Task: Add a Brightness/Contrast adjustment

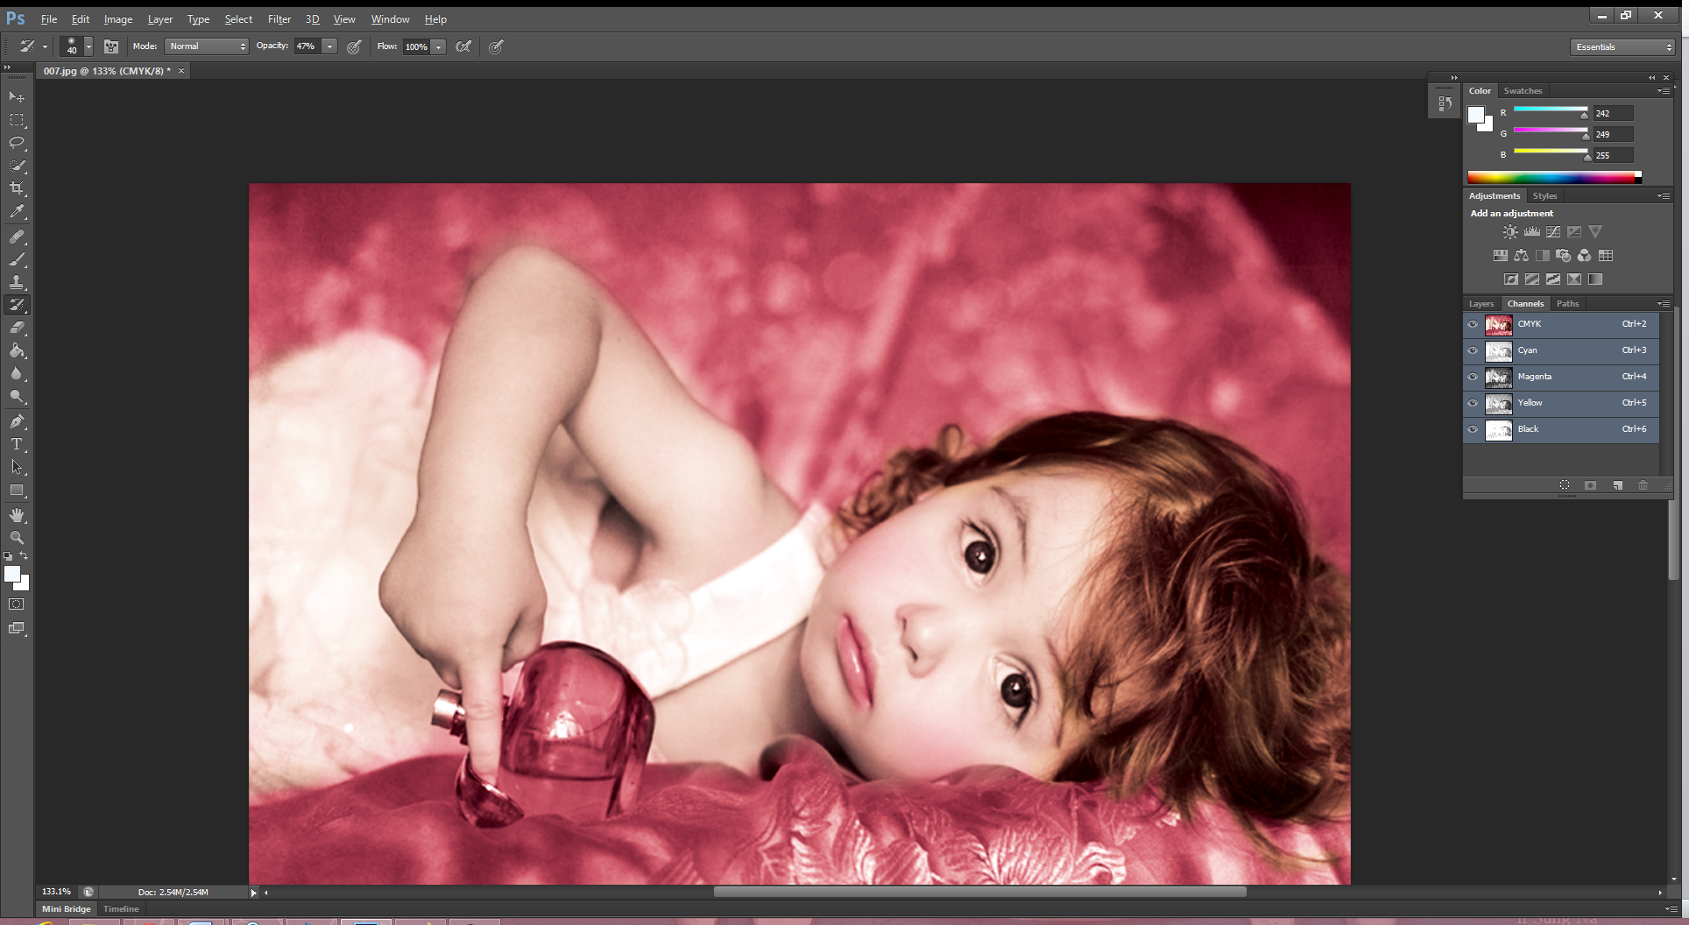Action: point(1510,232)
